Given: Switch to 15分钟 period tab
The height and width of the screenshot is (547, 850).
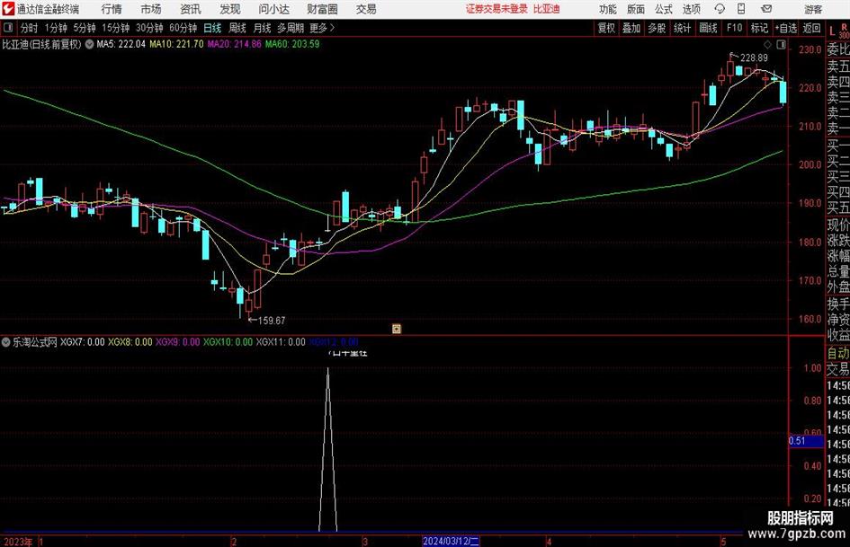Looking at the screenshot, I should click(x=116, y=28).
